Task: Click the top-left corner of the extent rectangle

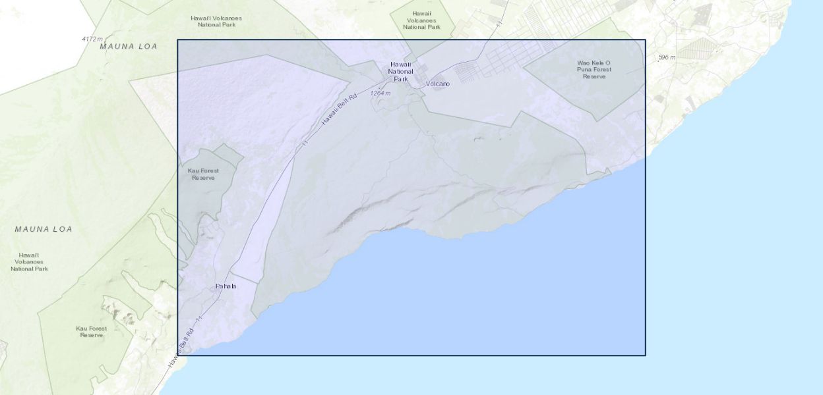Action: pyautogui.click(x=177, y=40)
